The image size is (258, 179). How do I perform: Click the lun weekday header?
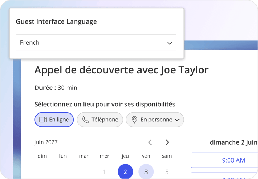click(x=63, y=156)
